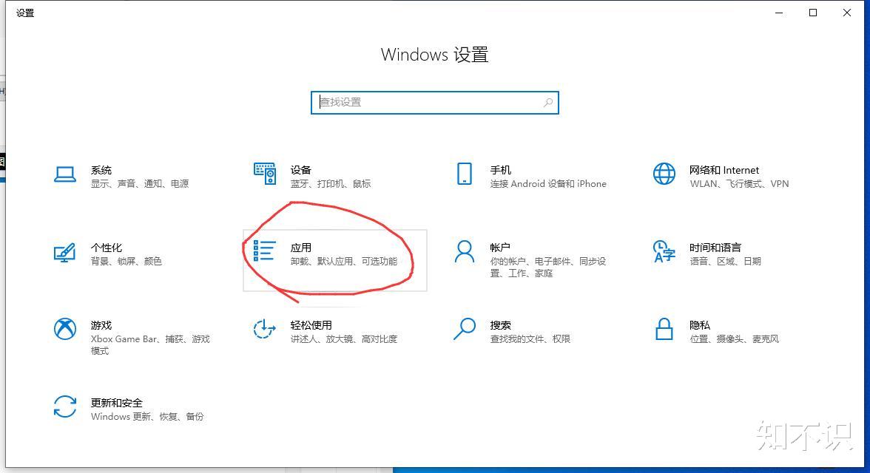870x473 pixels.
Task: Open the 系统 laptop icon
Action: point(65,174)
